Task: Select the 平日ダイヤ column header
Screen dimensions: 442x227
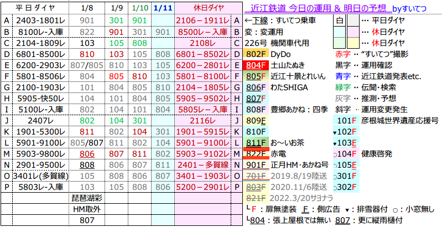Action: [35, 8]
